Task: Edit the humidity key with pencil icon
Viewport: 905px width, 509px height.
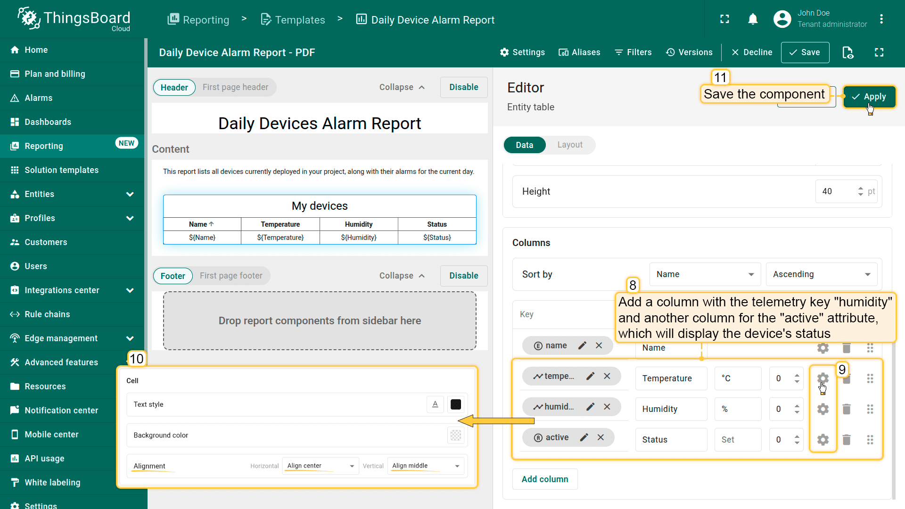Action: (590, 407)
